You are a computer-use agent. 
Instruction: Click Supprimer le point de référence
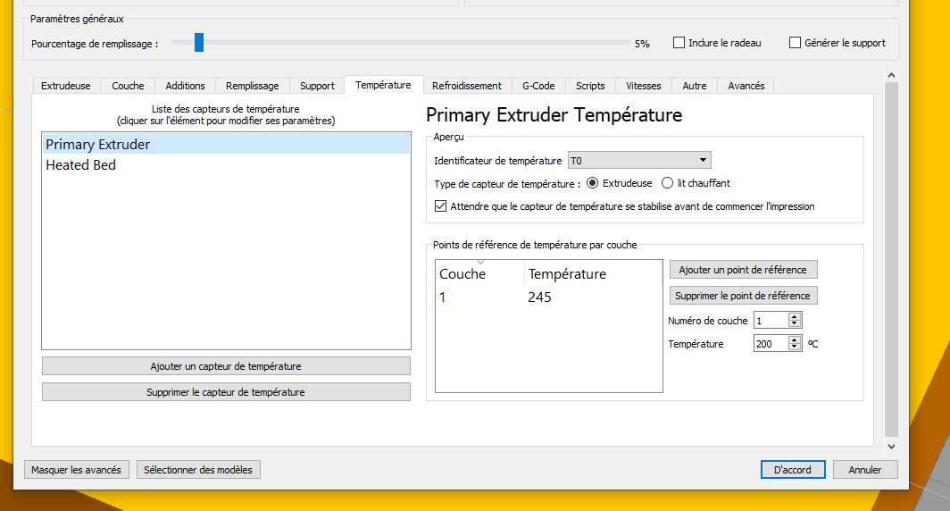tap(743, 296)
